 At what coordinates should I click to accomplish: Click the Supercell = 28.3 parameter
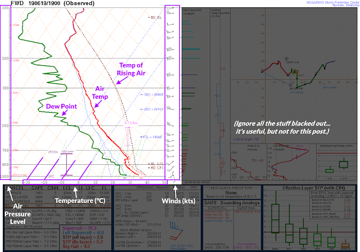(x=79, y=228)
